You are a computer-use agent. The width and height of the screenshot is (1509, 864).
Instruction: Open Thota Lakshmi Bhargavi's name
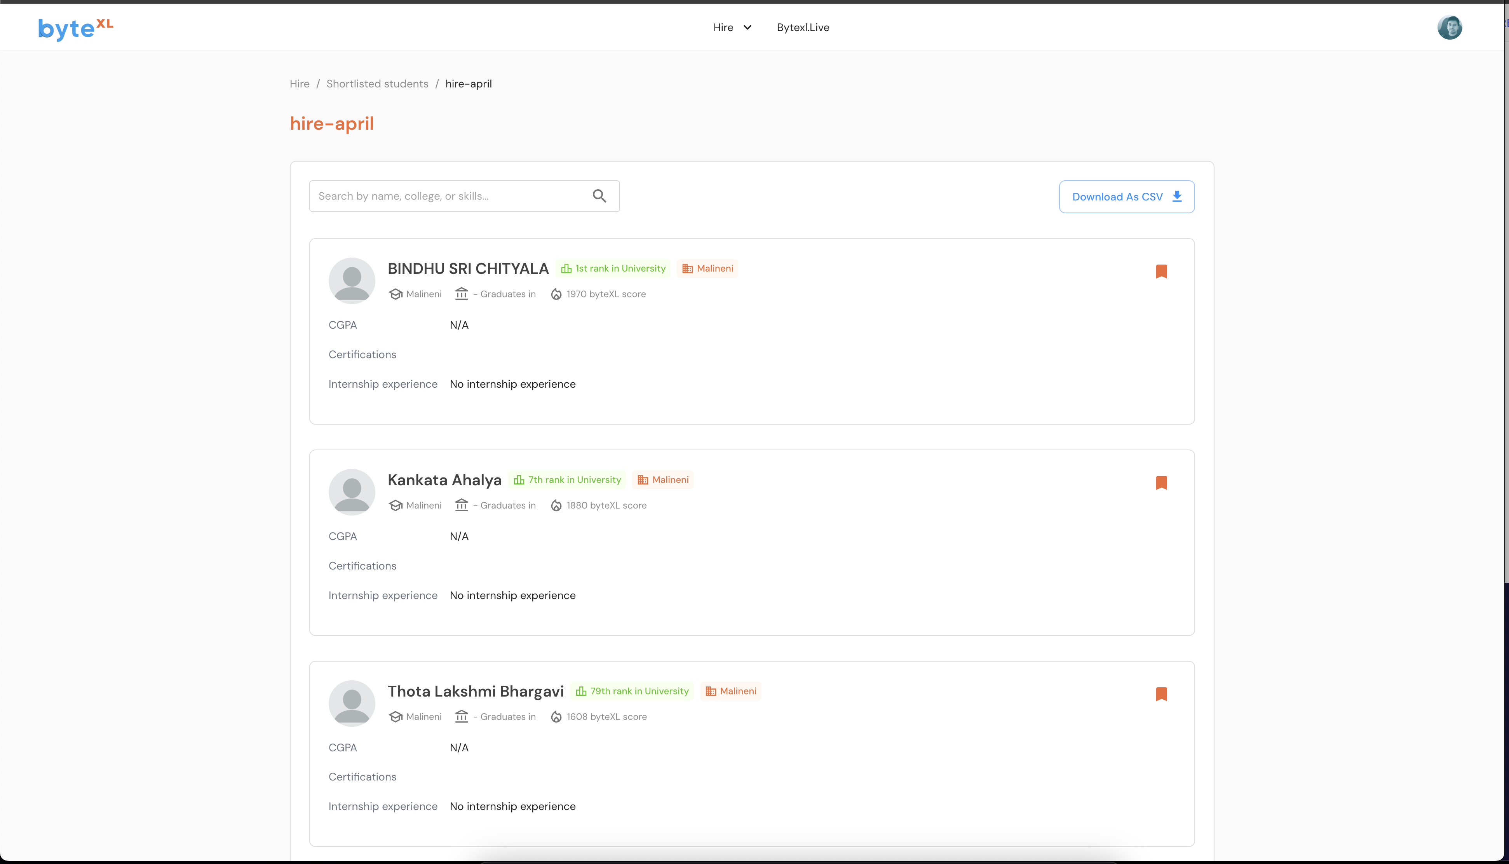(x=475, y=691)
